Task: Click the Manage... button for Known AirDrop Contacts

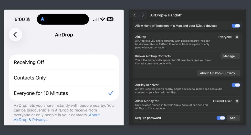Action: coord(230,56)
